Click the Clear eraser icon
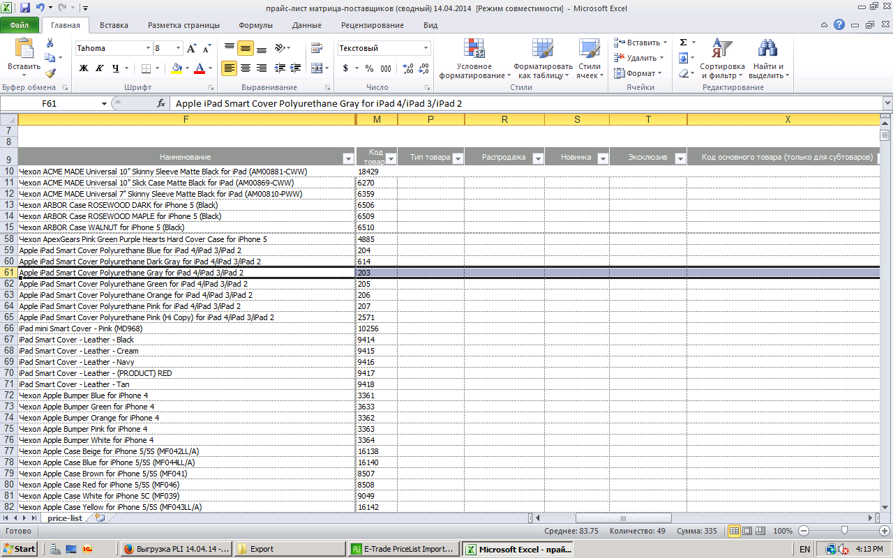Screen dimensions: 893x558 (683, 73)
